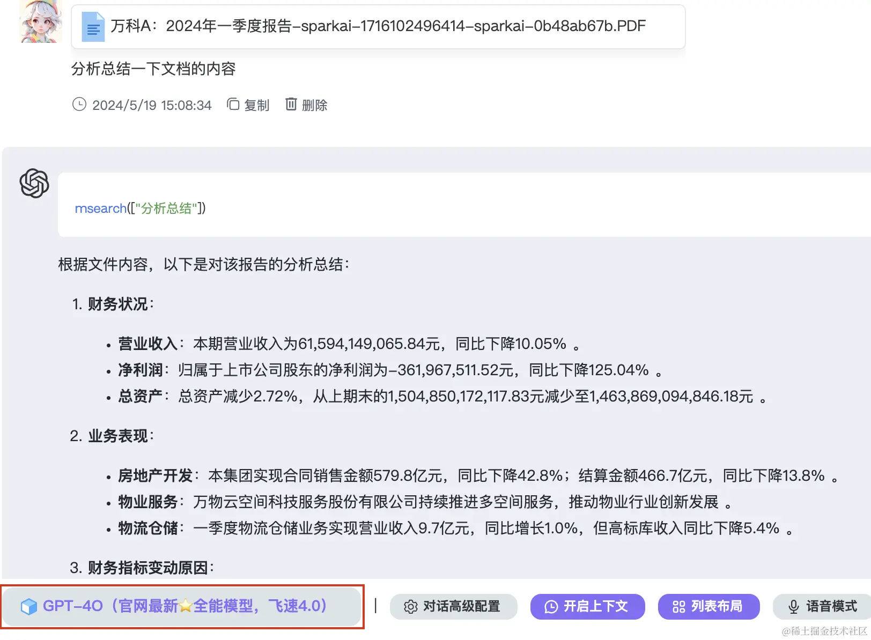Switch to 列表布局 list layout

pos(708,606)
